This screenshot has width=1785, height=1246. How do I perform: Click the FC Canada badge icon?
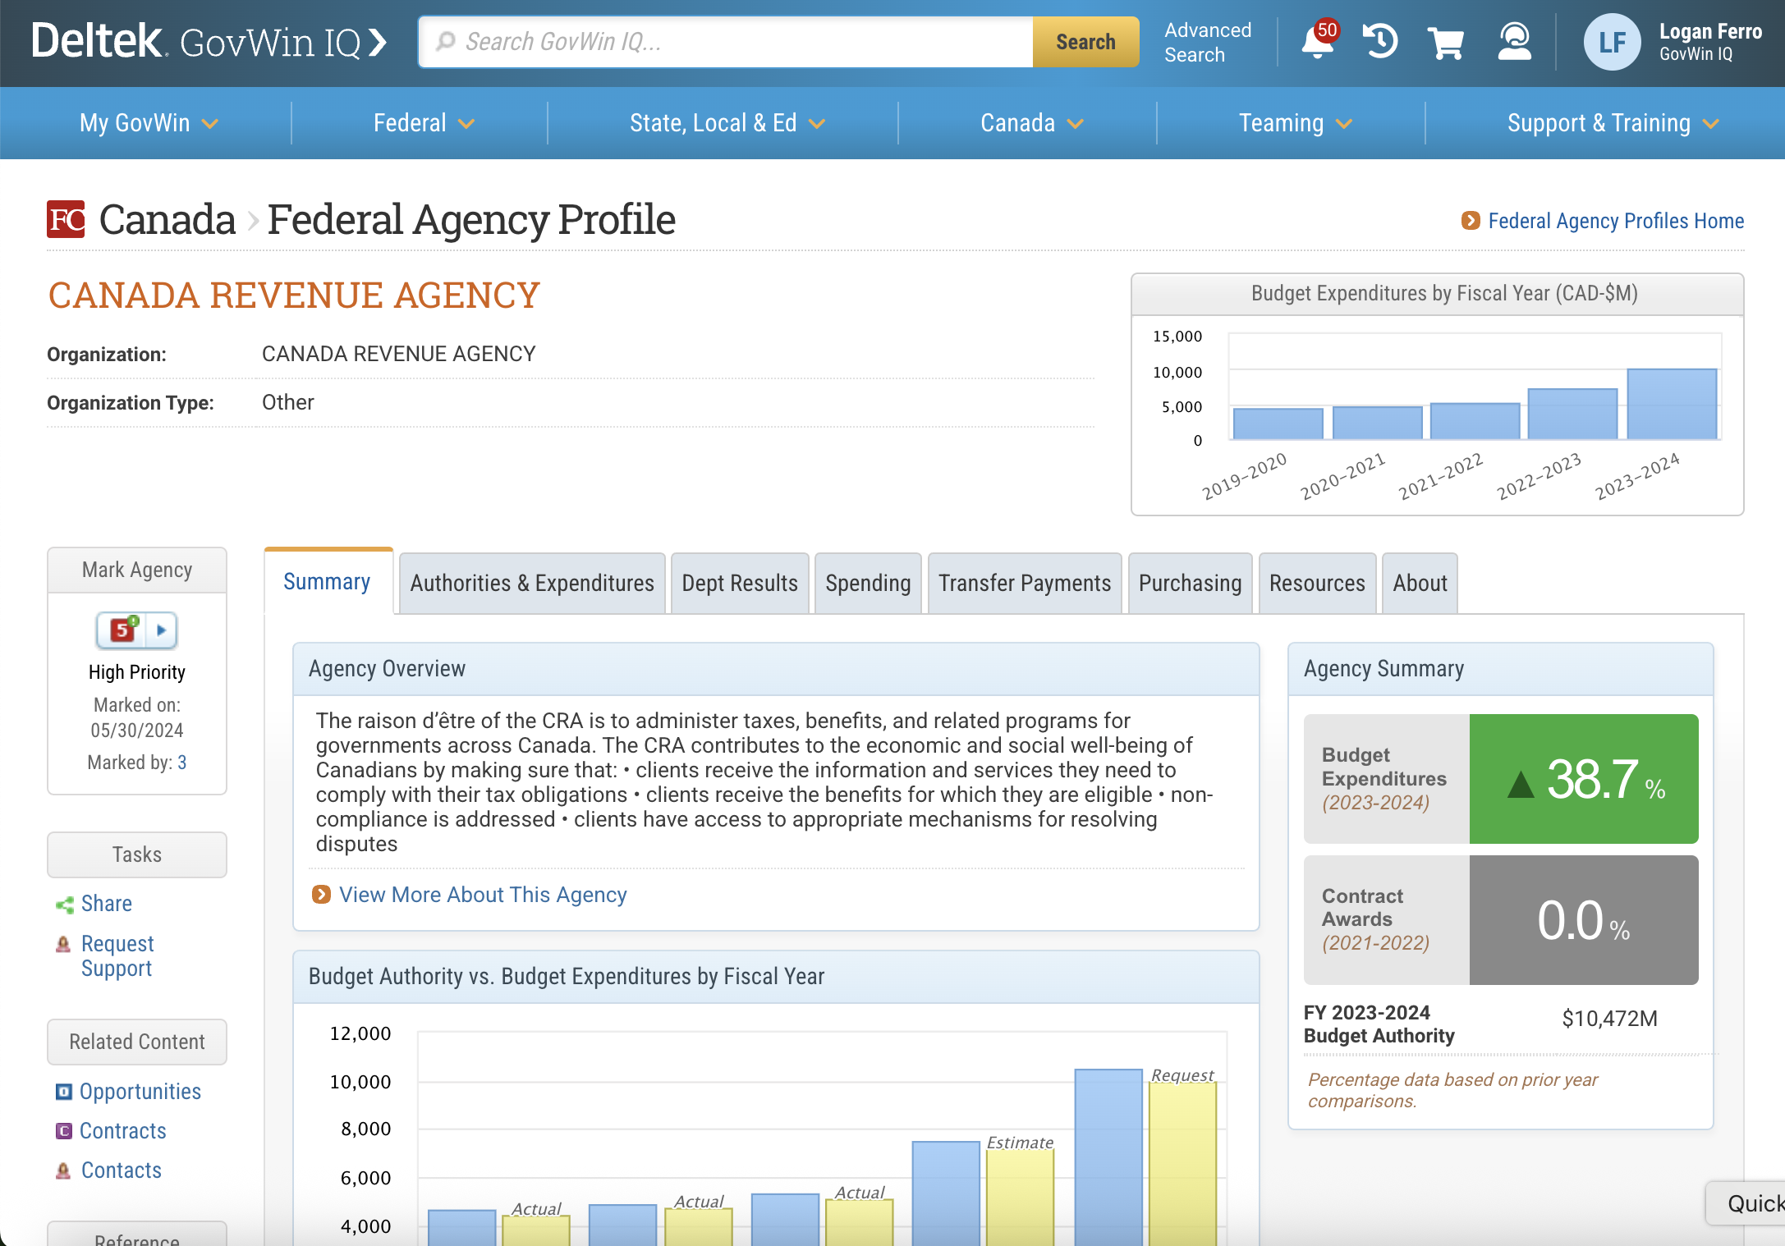pos(66,219)
